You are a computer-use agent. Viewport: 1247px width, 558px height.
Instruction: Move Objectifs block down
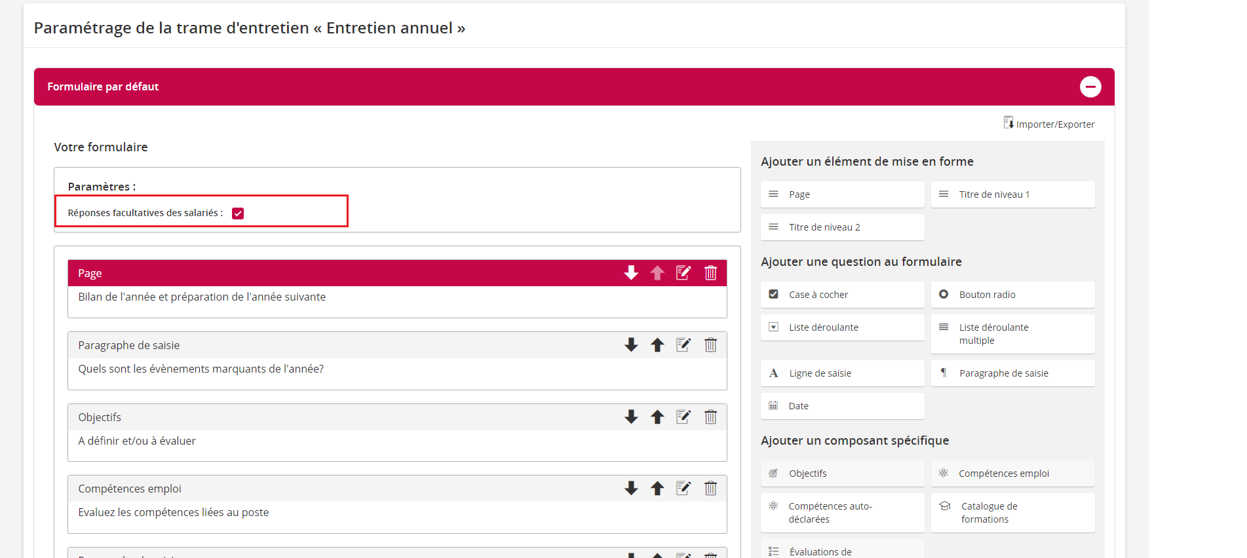(x=631, y=417)
